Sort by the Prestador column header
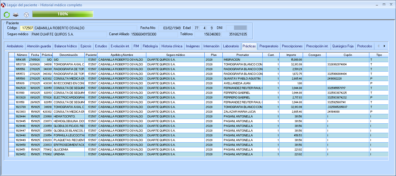 tap(243, 55)
